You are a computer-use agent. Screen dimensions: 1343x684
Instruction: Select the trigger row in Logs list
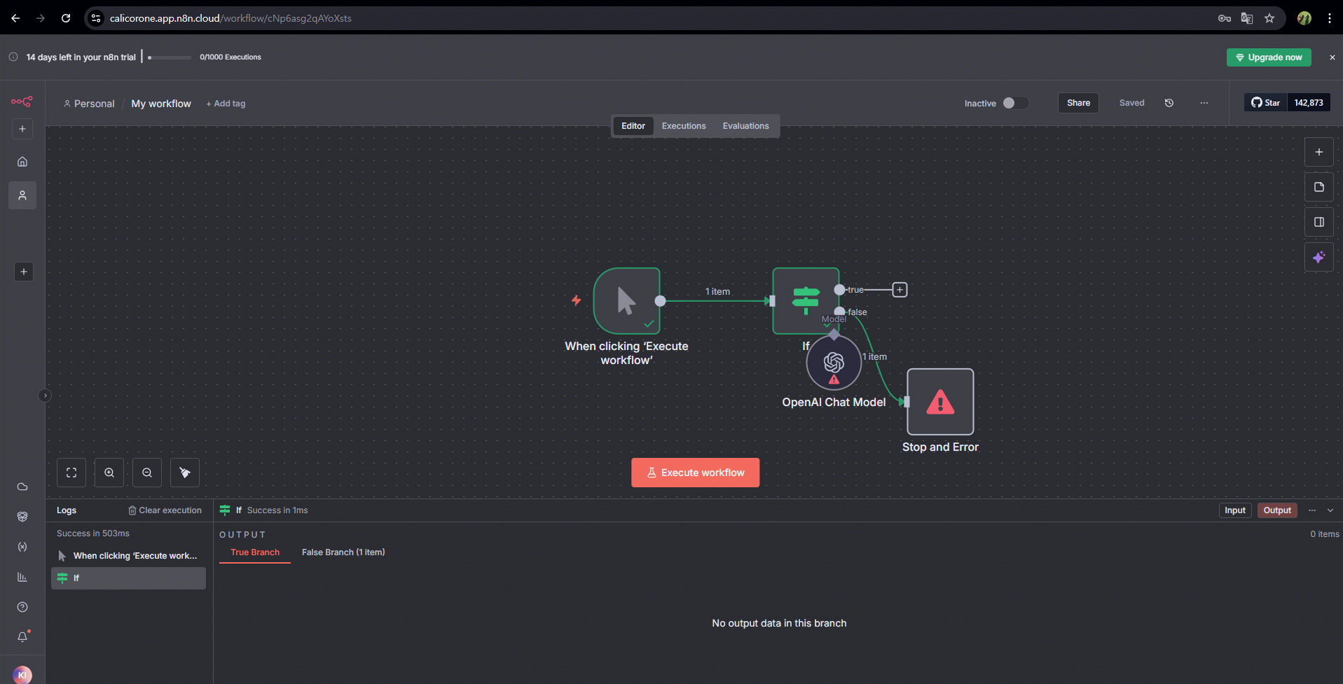[129, 556]
